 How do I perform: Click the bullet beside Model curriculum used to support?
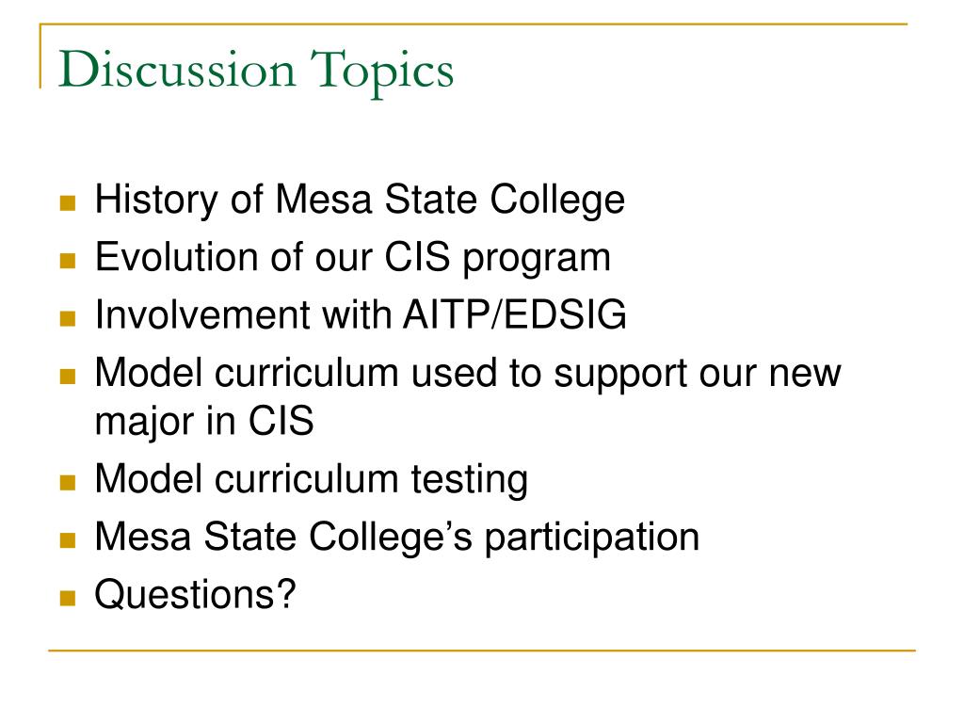point(68,377)
